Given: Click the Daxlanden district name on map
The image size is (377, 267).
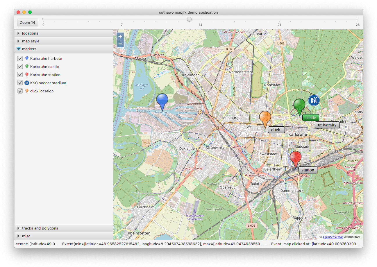Looking at the screenshot, I should (188, 148).
